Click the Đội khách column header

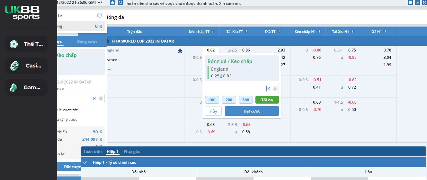pos(254,172)
